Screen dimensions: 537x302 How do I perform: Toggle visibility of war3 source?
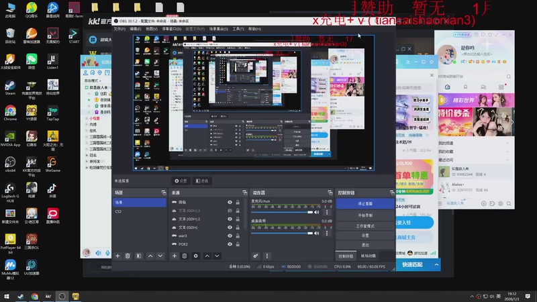click(230, 236)
